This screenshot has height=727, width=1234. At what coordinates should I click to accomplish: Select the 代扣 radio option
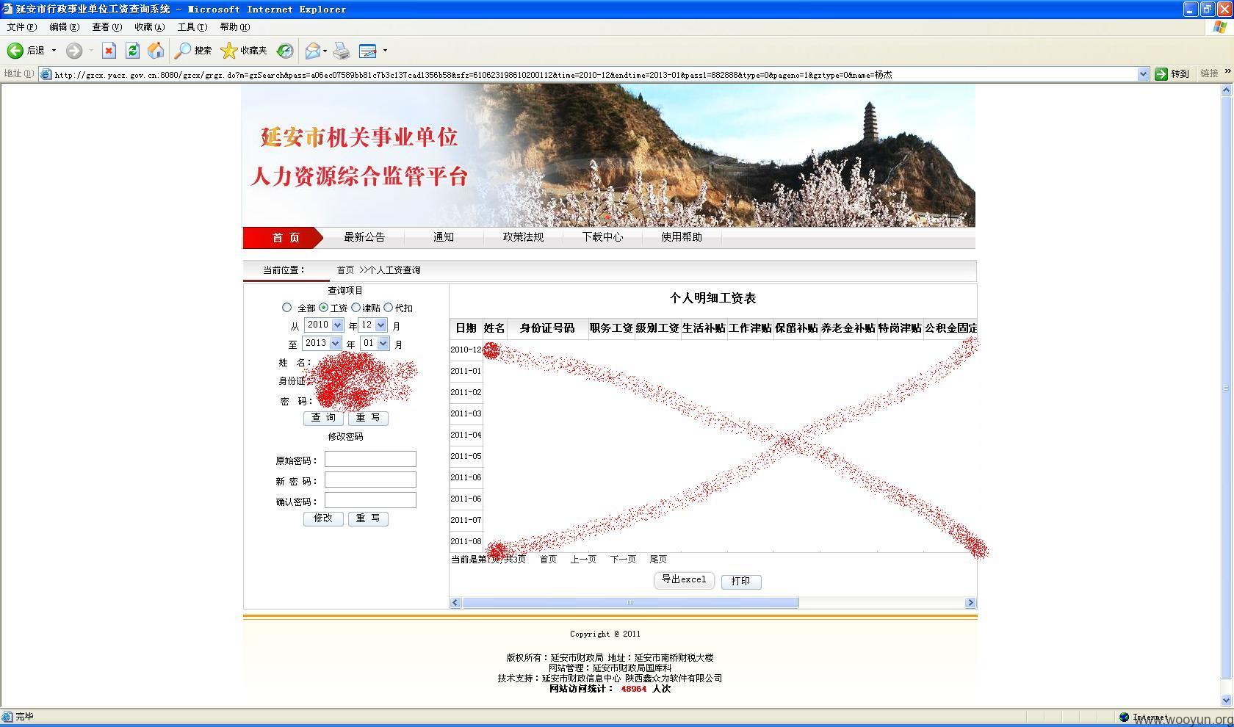click(x=389, y=308)
